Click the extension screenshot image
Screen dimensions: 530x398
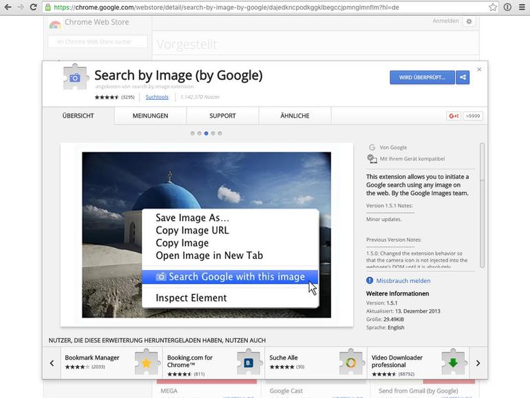coord(206,235)
